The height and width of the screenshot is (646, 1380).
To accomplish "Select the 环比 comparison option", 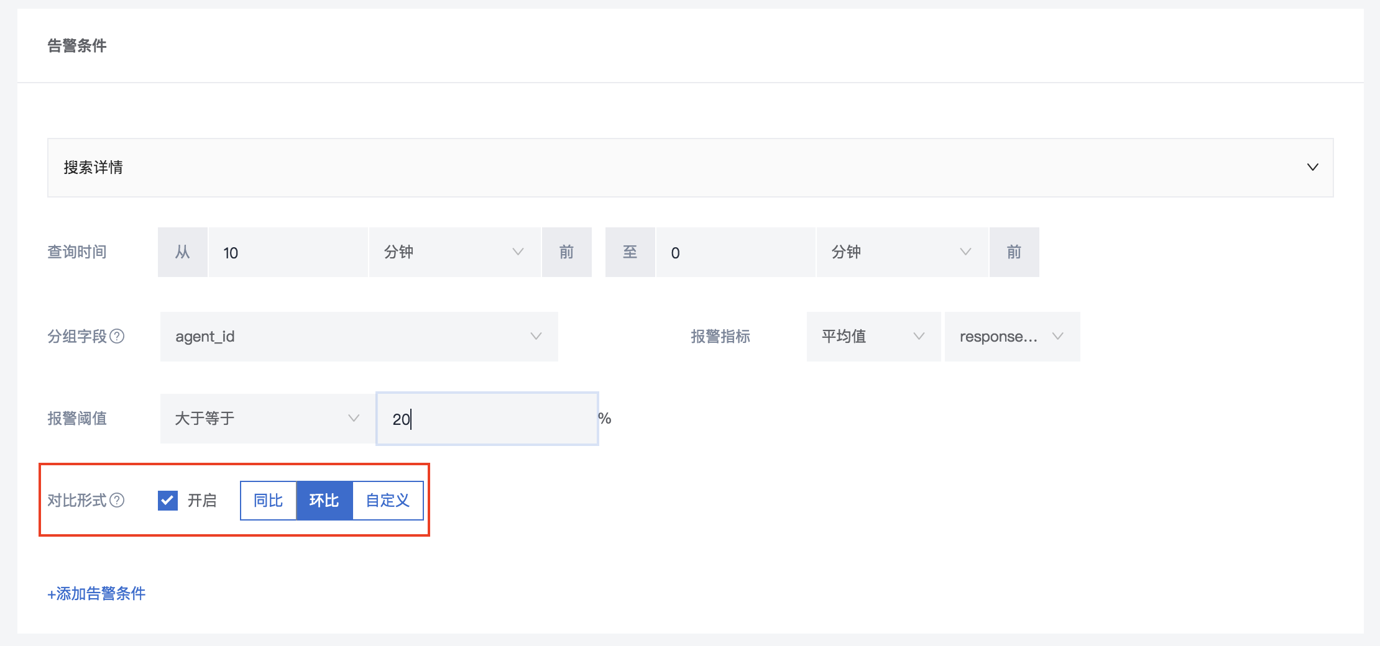I will click(324, 500).
